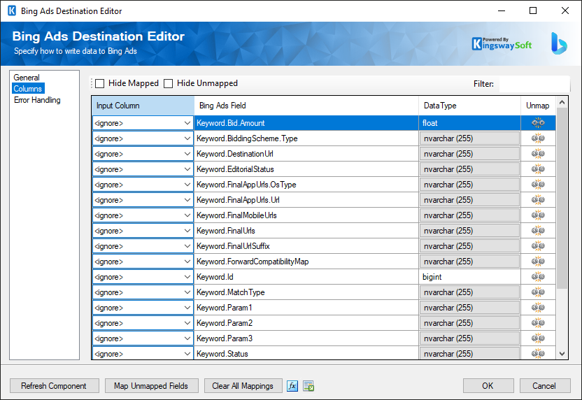Unmap the Keyword.MatchType field
Screen dimensions: 582x400
[538, 292]
